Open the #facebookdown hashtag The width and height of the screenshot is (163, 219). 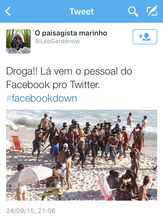[42, 98]
